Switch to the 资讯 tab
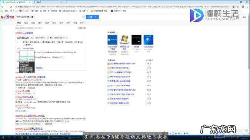250x140 pixels. [26, 23]
